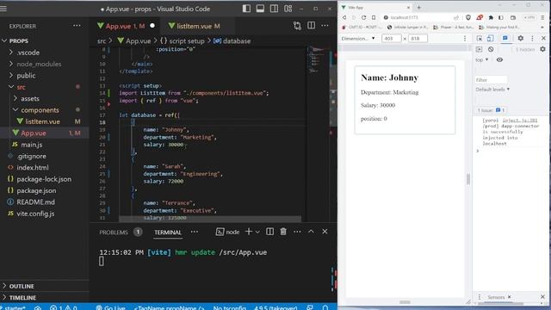Open notifications bell in status bar
Image resolution: width=551 pixels, height=310 pixels.
point(325,307)
